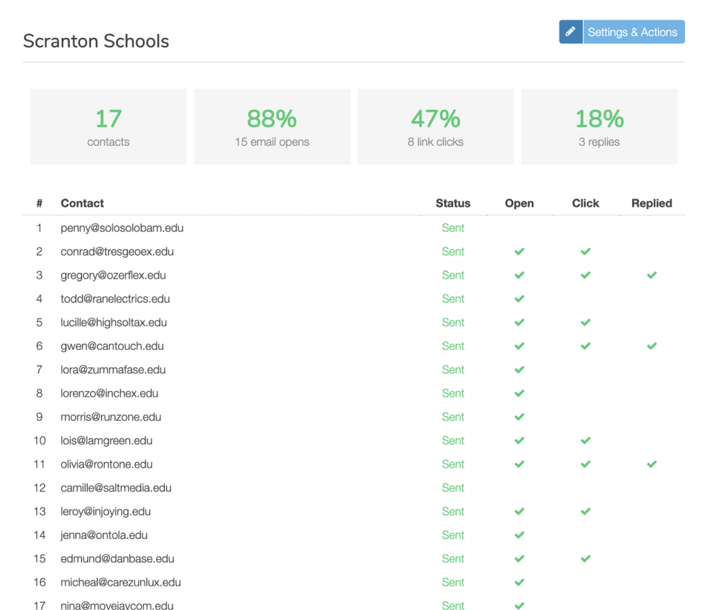Click Sent status for camille@saltmedia.edu
The image size is (719, 610).
pyautogui.click(x=453, y=488)
